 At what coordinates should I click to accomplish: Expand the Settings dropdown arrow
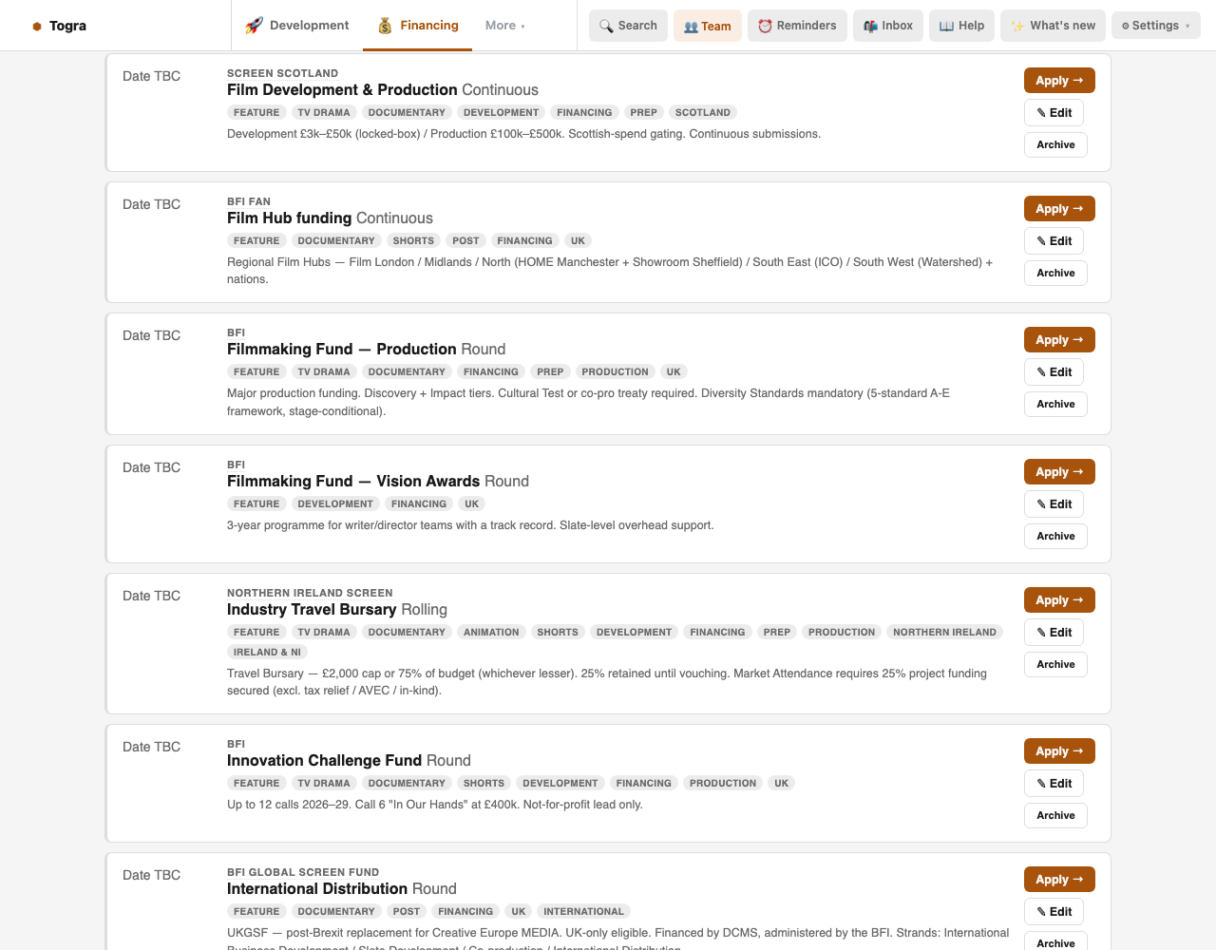click(x=1187, y=27)
